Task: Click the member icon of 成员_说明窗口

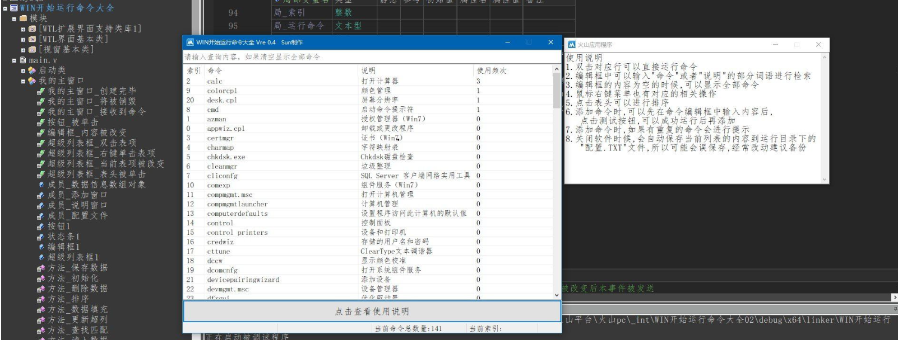Action: point(41,205)
